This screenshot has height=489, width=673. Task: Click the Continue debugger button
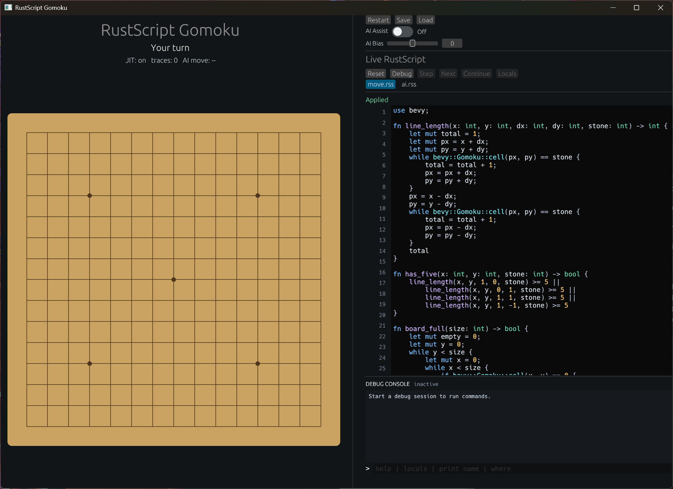click(x=477, y=74)
